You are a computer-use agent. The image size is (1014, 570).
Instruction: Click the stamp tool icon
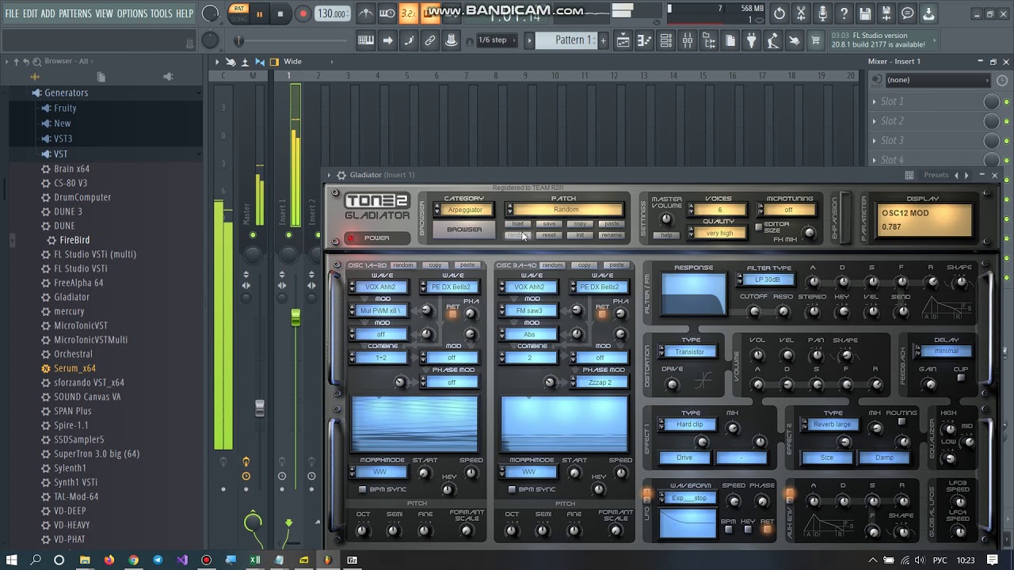(452, 40)
